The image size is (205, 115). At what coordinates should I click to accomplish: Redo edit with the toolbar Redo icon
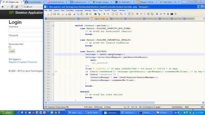tap(90, 14)
